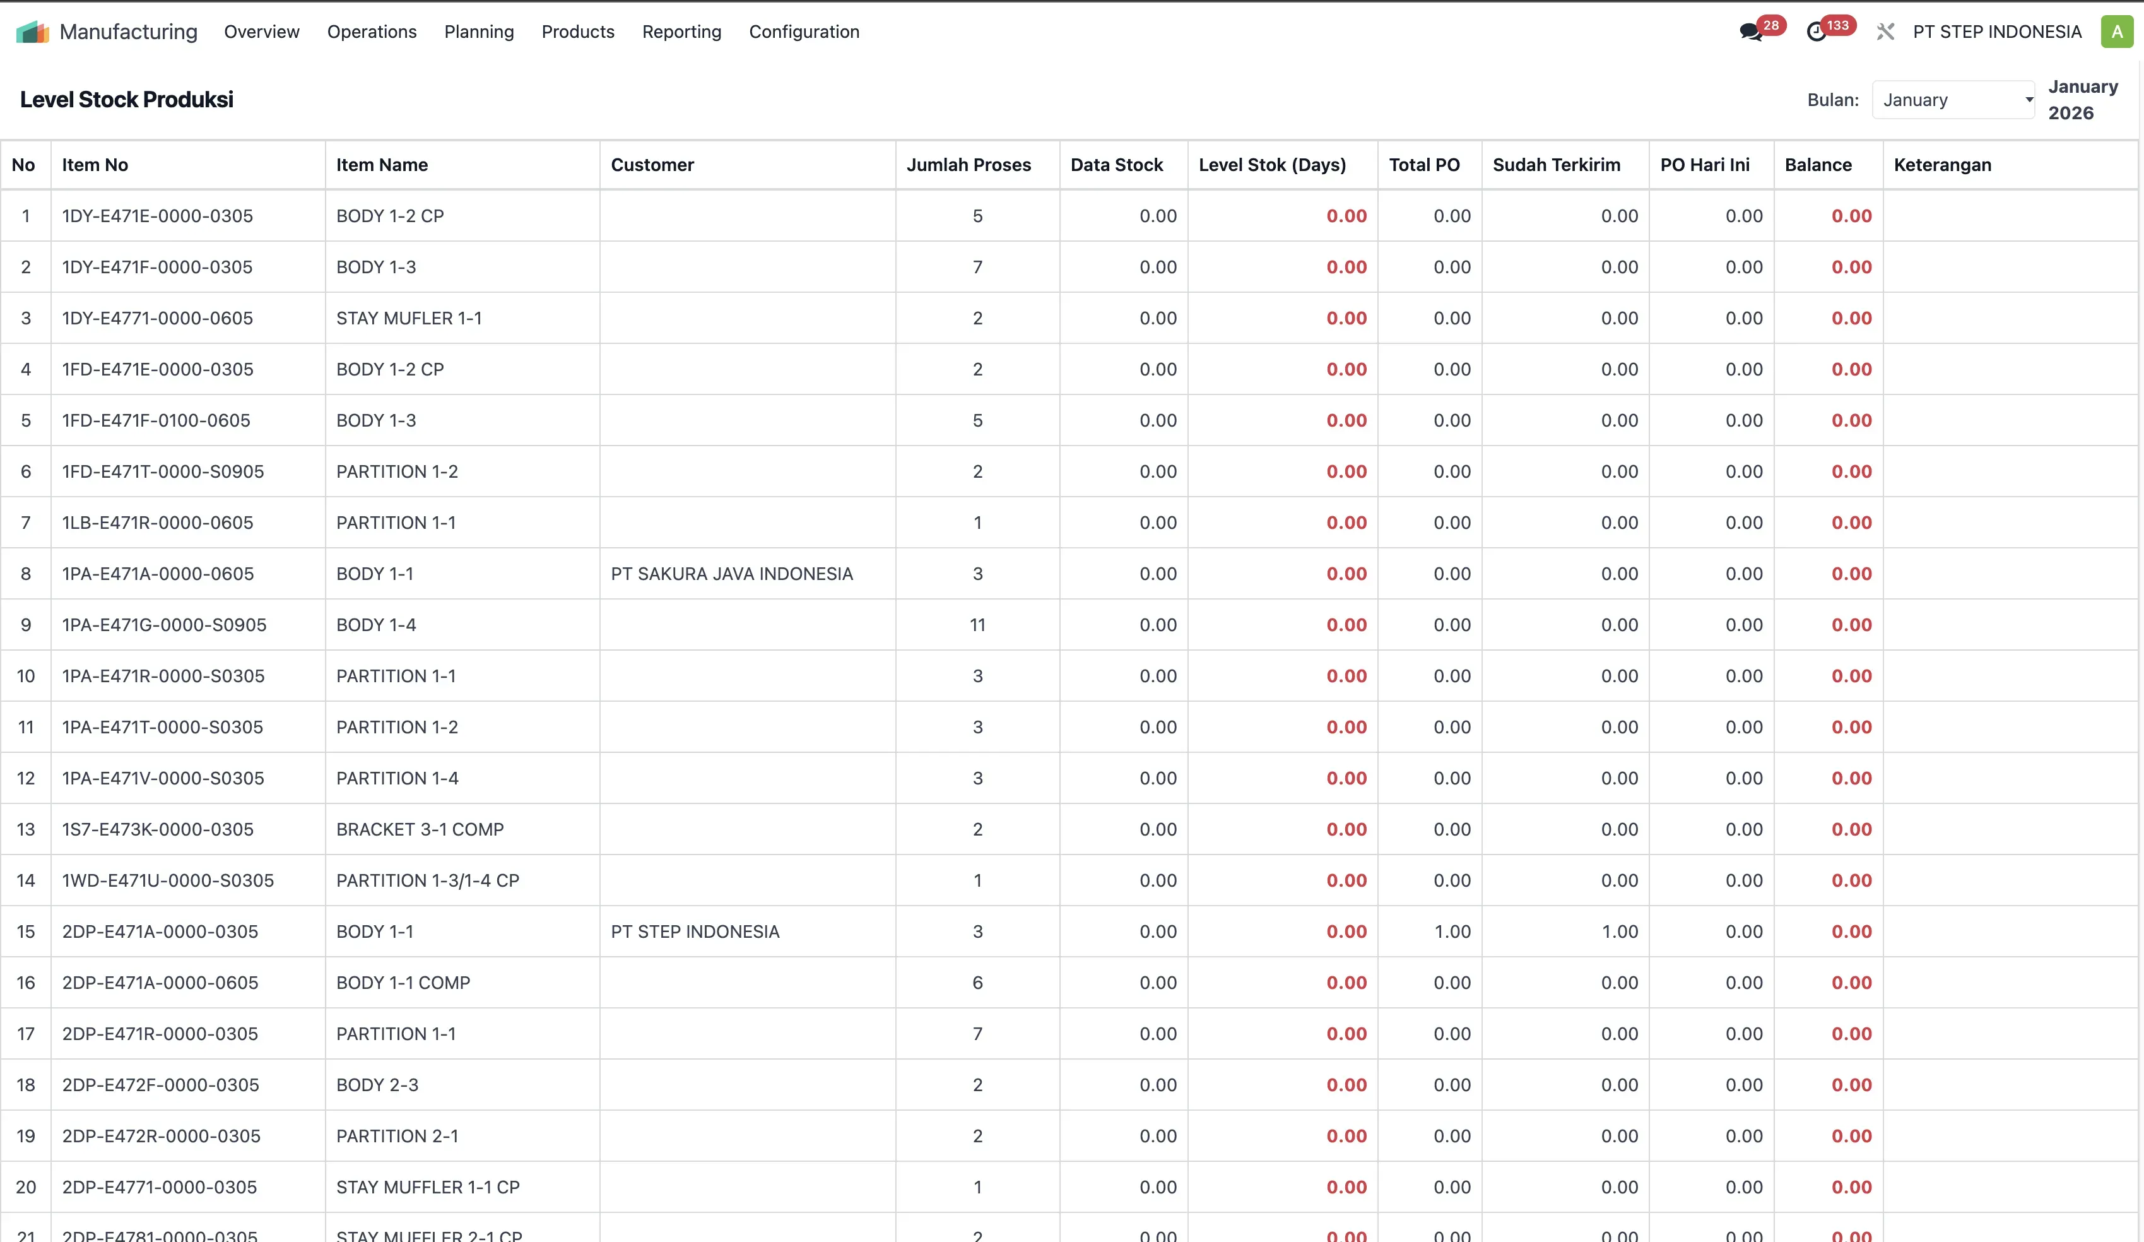The image size is (2144, 1242).
Task: Open the activities clock icon with 133 badge
Action: point(1817,32)
